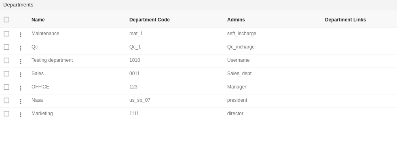397x166 pixels.
Task: Check the Marketing row checkbox
Action: [x=6, y=113]
